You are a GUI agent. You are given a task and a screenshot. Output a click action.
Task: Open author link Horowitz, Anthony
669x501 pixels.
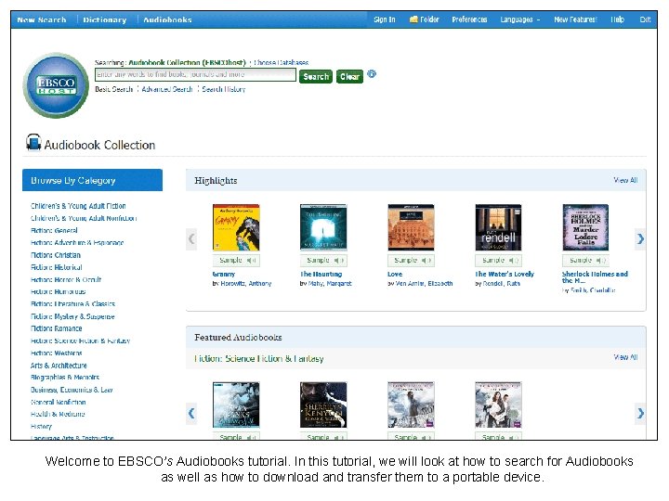pyautogui.click(x=245, y=283)
